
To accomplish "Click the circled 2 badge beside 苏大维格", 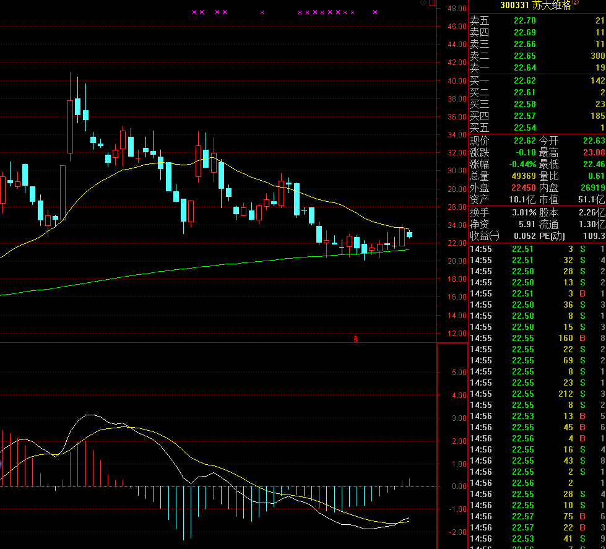I will click(x=576, y=2).
